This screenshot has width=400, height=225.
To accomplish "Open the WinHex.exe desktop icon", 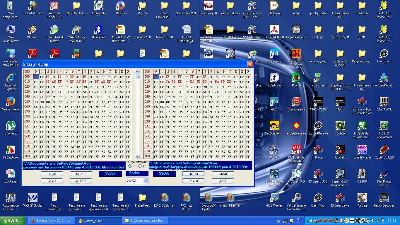I will [x=362, y=152].
